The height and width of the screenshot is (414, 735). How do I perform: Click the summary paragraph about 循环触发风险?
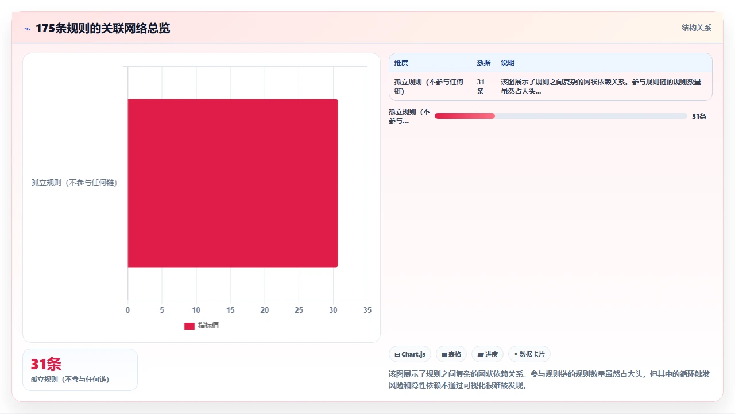tap(550, 380)
